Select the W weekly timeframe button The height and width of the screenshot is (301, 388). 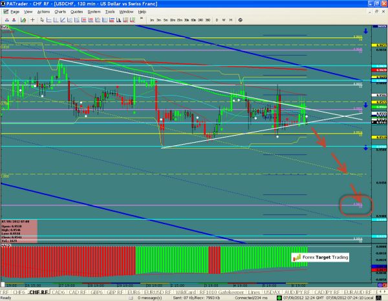224,21
